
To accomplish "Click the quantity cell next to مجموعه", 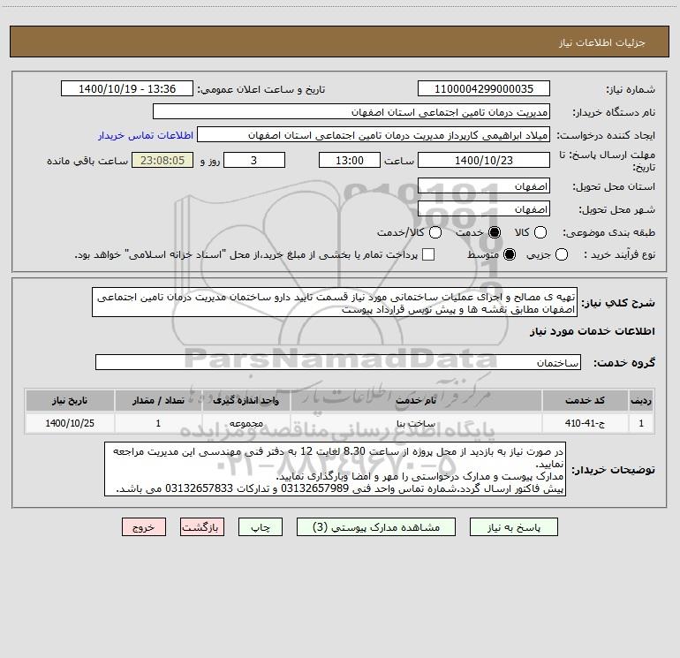I will coord(158,423).
